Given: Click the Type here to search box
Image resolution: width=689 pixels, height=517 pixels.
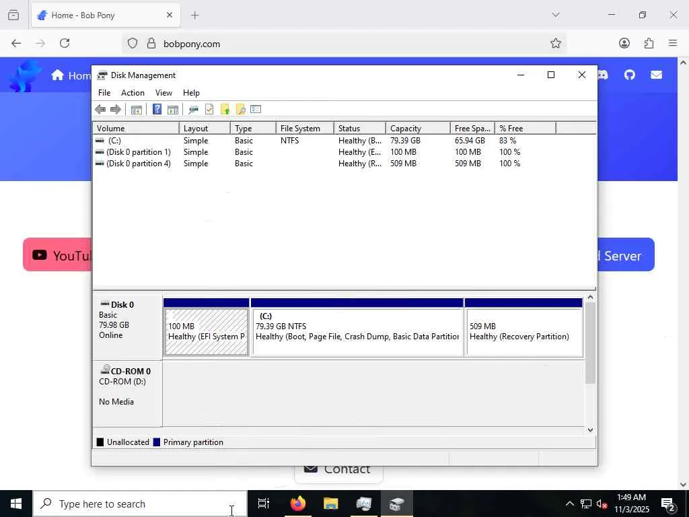Looking at the screenshot, I should tap(140, 504).
